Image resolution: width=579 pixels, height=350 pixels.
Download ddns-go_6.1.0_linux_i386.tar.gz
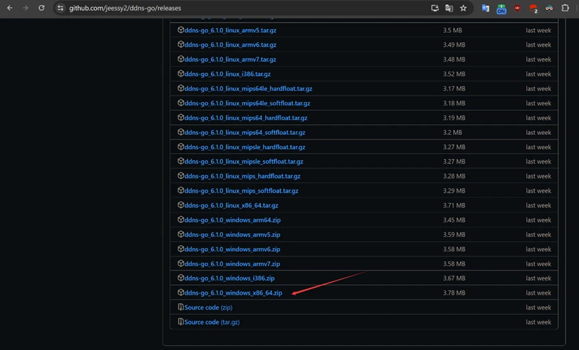[228, 74]
